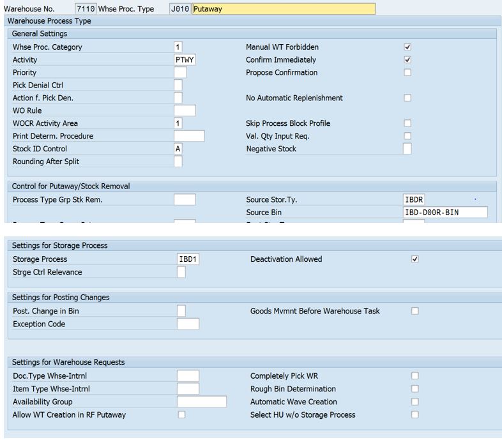The image size is (502, 440).
Task: Focus the Stock ID Control field
Action: click(178, 149)
